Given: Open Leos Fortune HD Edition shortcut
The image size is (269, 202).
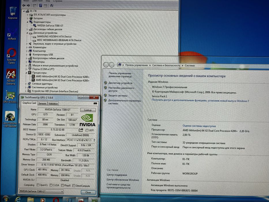Looking at the screenshot, I should 10,119.
